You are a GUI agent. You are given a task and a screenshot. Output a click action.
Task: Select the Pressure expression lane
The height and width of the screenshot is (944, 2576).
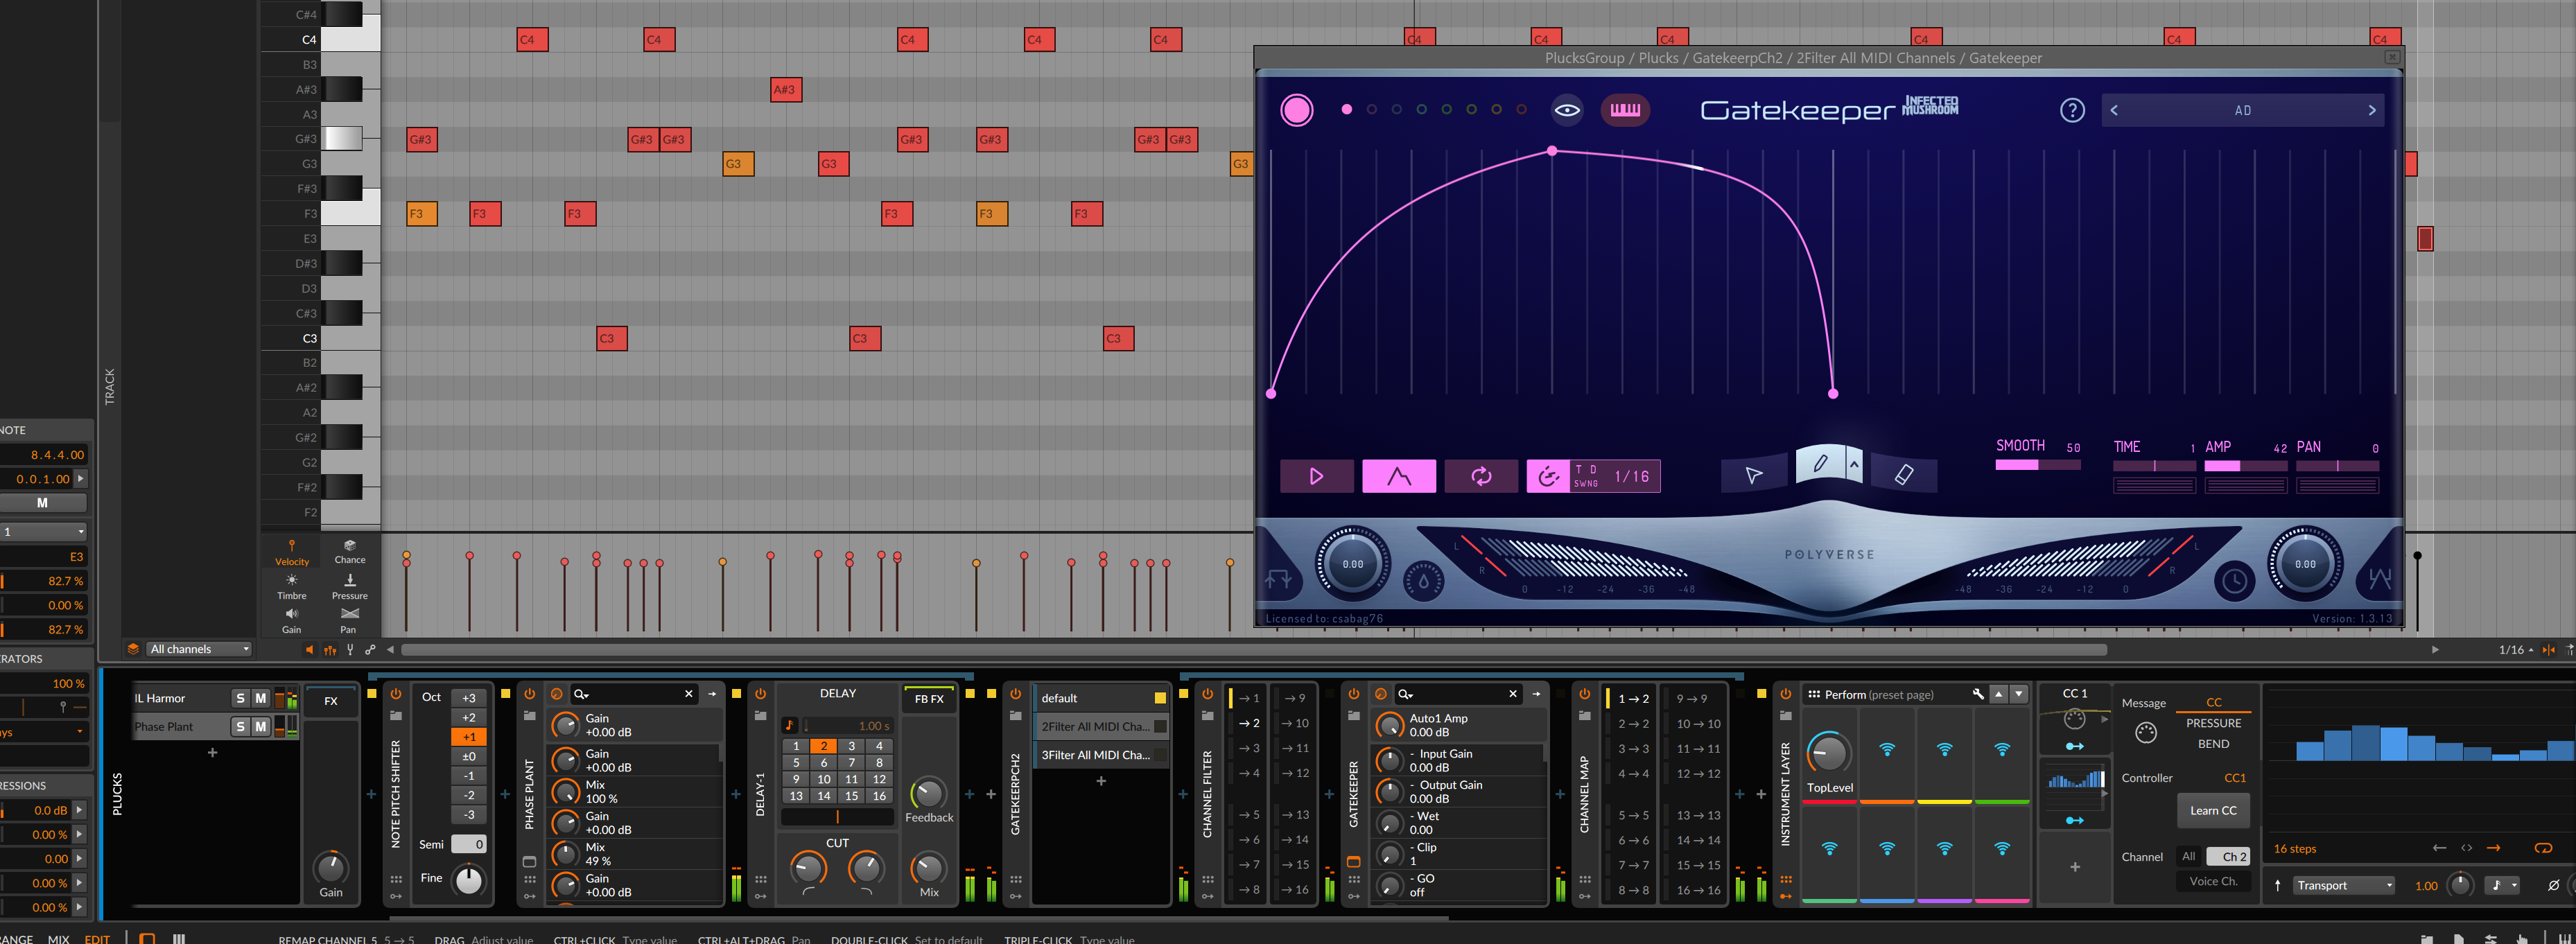(x=350, y=587)
